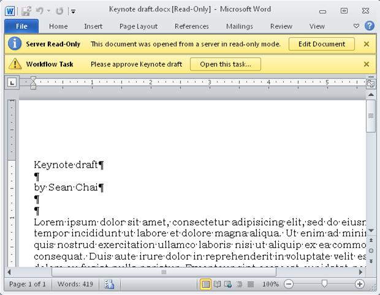The image size is (380, 295).
Task: Select Full Screen Reading view icon
Action: (217, 284)
